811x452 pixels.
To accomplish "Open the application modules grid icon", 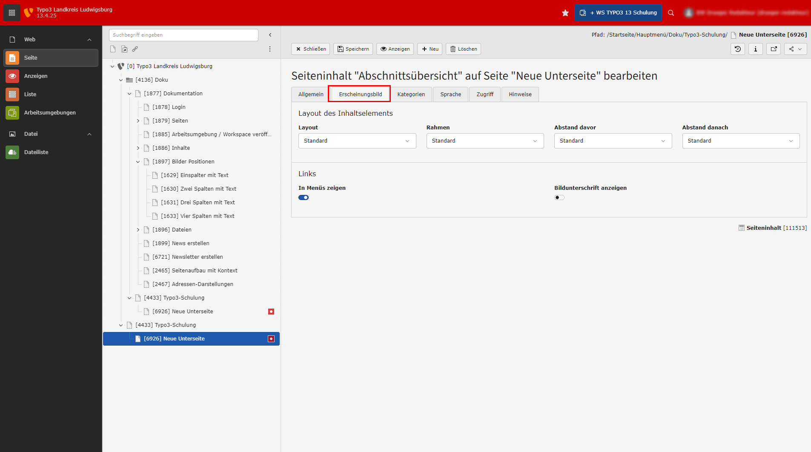I will coord(12,13).
